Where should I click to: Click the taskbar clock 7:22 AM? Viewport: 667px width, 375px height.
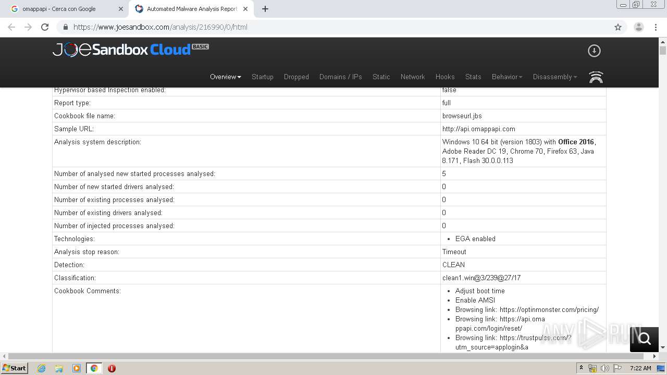pos(640,368)
